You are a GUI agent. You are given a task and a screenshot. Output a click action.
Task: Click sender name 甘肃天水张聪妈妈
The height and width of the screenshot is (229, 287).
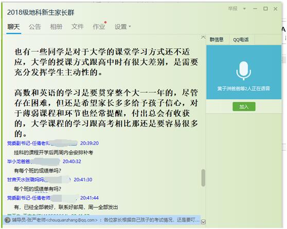pos(25,180)
